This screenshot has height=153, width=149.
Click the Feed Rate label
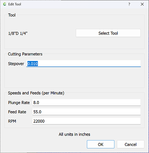(17, 112)
